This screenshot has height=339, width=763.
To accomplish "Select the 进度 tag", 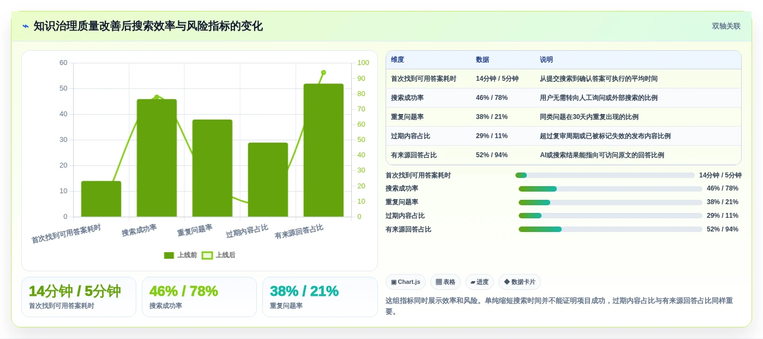I will point(479,282).
